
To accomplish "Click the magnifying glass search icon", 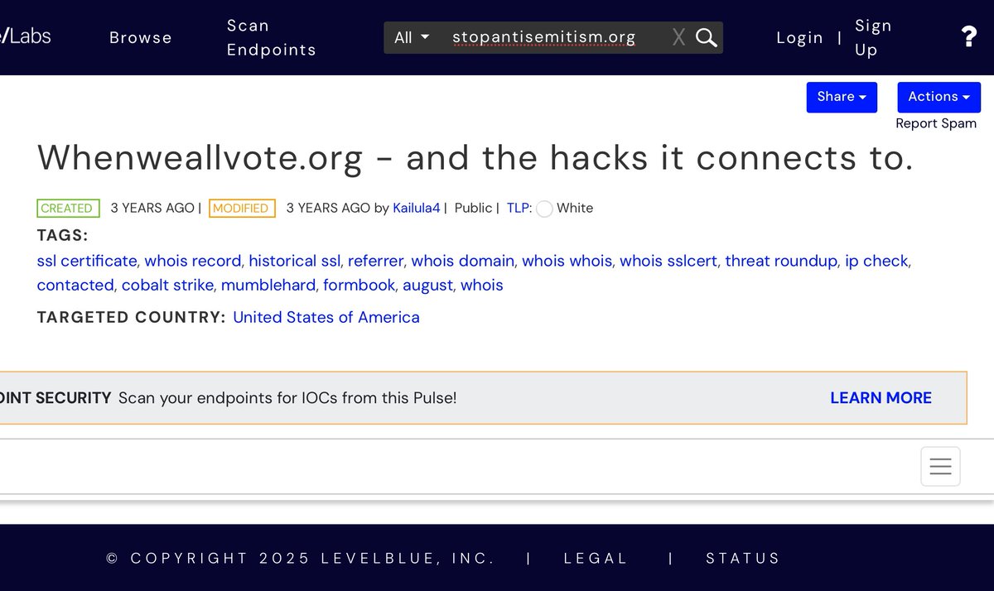I will 706,37.
